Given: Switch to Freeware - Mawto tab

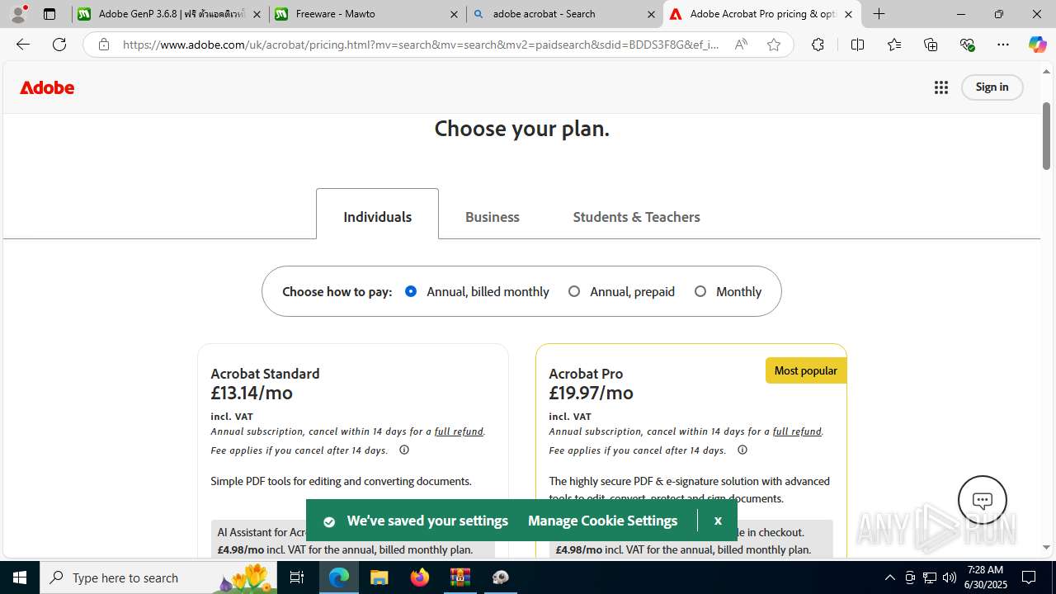Looking at the screenshot, I should pos(367,14).
